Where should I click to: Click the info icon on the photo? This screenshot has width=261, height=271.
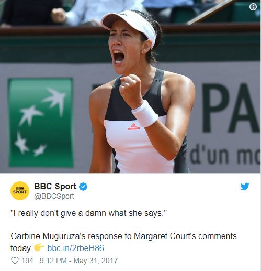[x=253, y=7]
